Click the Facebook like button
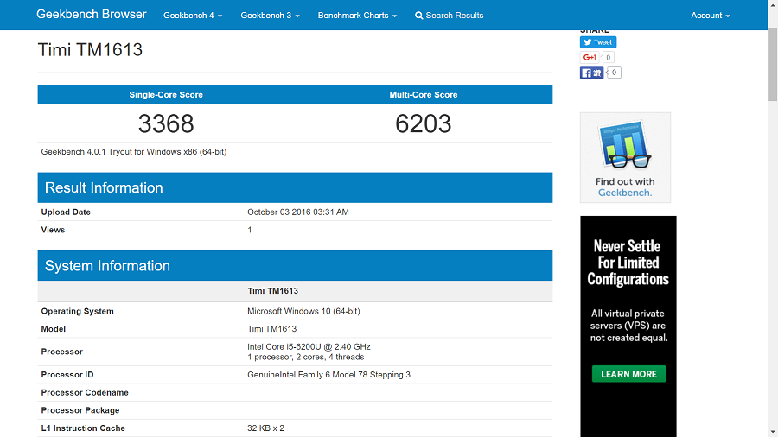The image size is (778, 437). tap(591, 73)
